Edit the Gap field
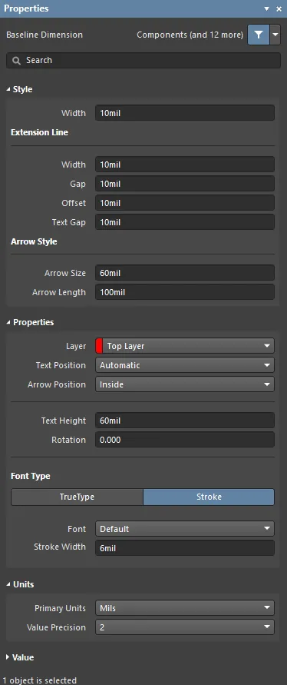287x685 pixels. pyautogui.click(x=185, y=184)
